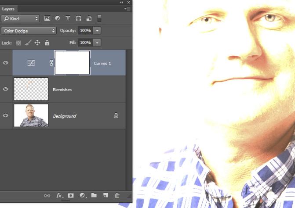The width and height of the screenshot is (295, 208).
Task: Filter for type layers icon
Action: (x=68, y=18)
